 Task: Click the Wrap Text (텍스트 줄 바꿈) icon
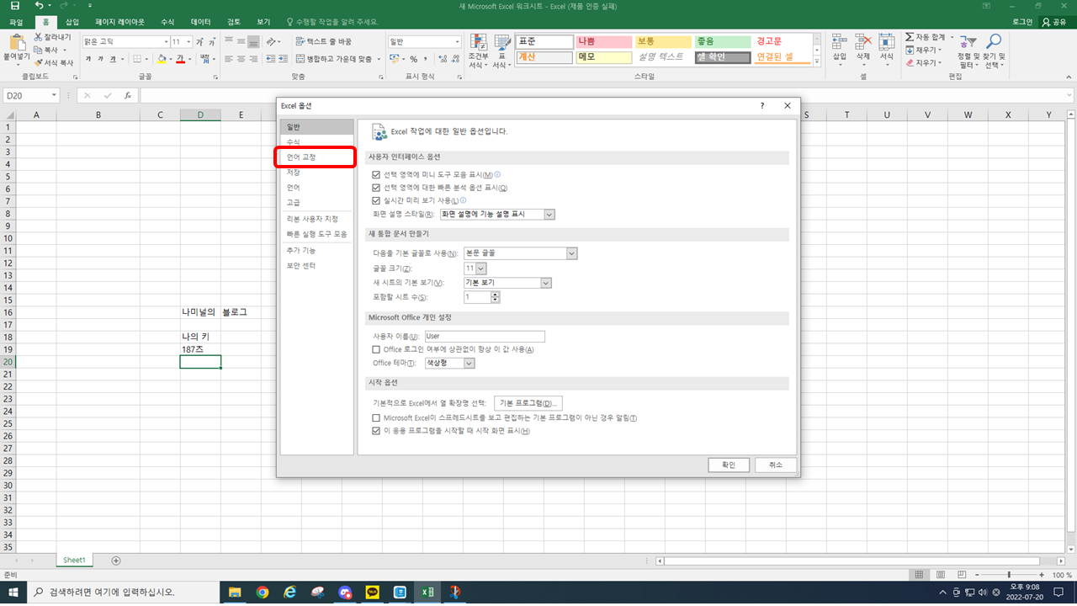[300, 41]
